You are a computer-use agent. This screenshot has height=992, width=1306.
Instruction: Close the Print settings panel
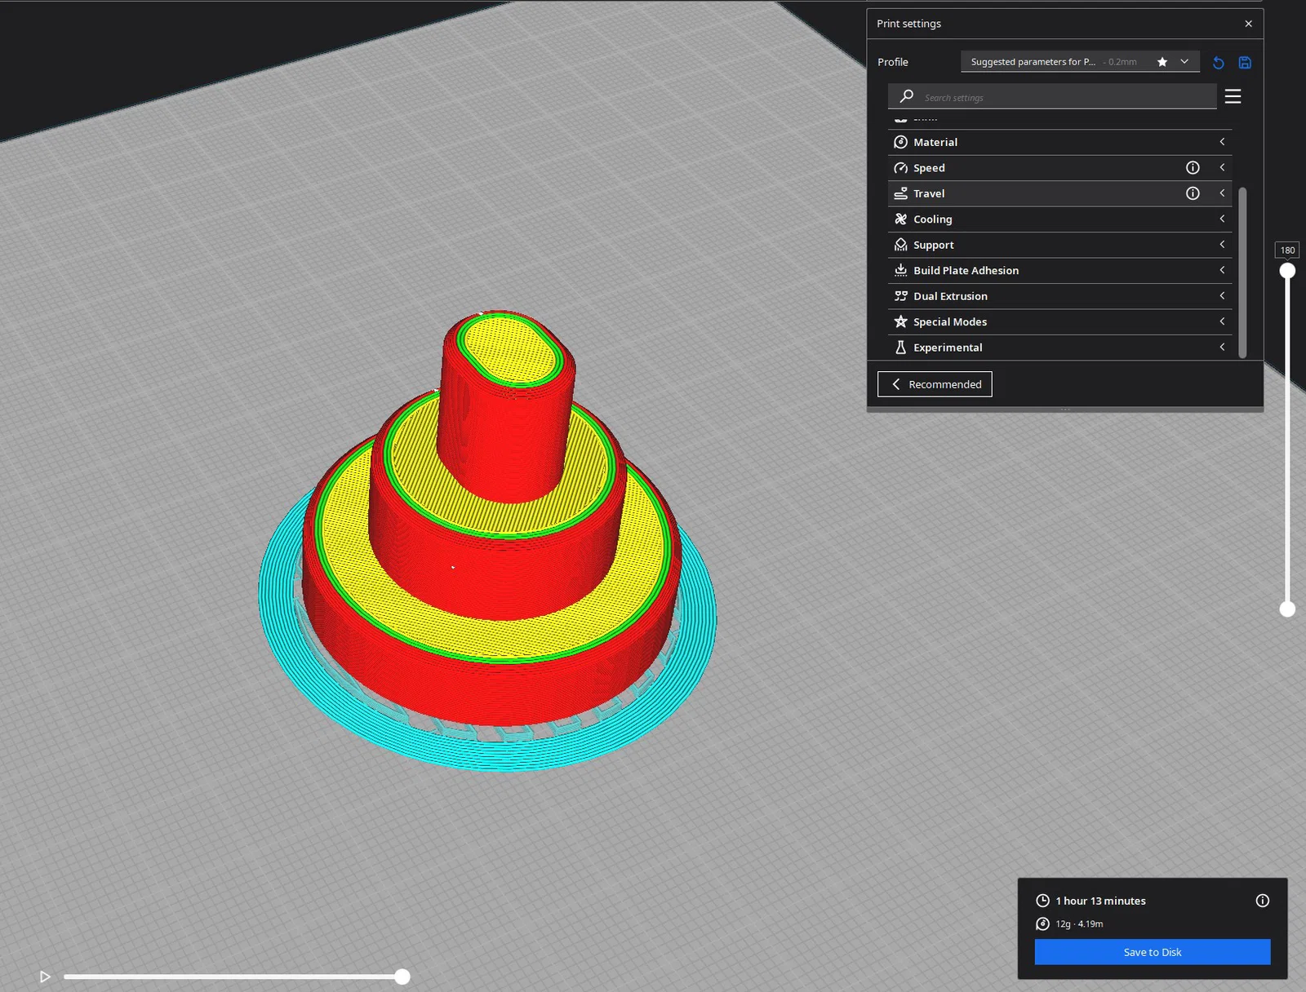tap(1248, 24)
